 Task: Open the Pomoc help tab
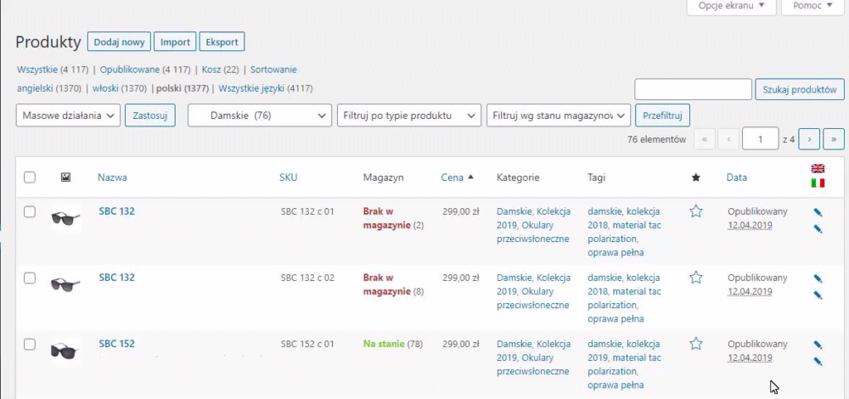812,6
